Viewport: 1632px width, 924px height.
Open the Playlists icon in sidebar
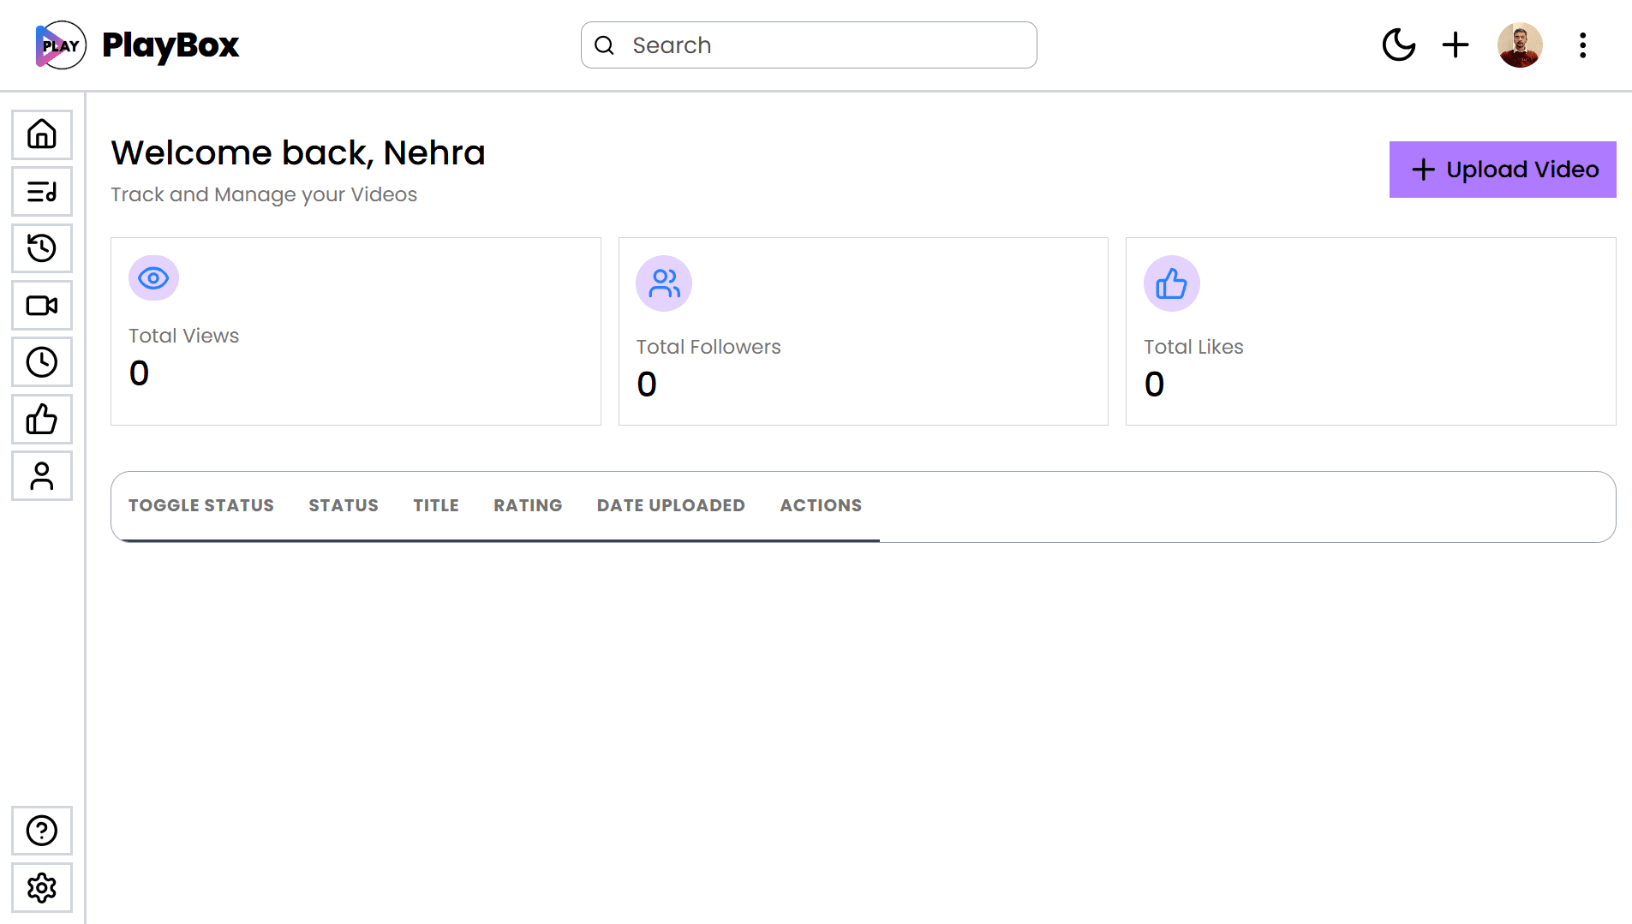[x=42, y=192]
